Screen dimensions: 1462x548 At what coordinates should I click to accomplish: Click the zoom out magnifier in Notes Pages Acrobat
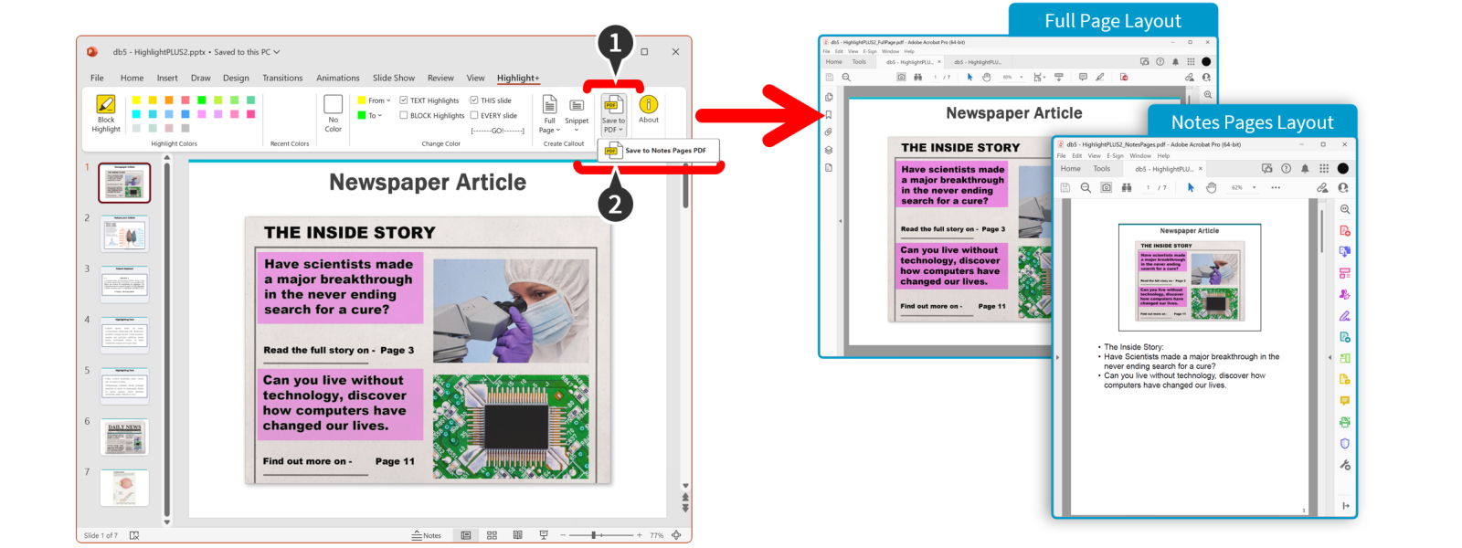click(1086, 187)
